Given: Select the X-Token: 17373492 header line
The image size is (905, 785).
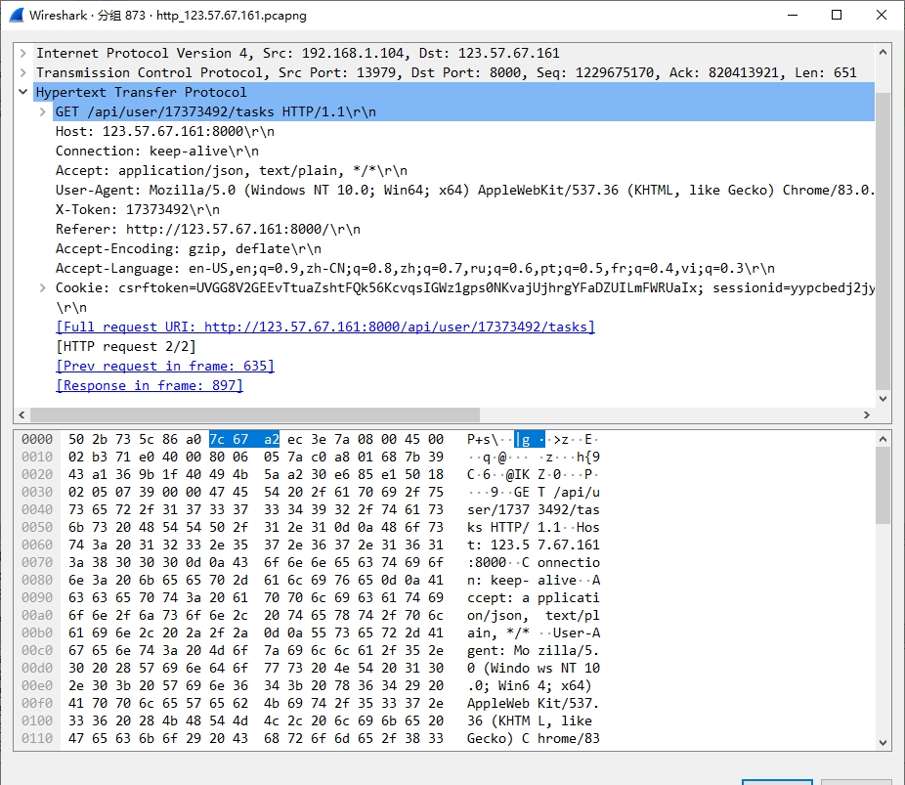Looking at the screenshot, I should point(137,210).
